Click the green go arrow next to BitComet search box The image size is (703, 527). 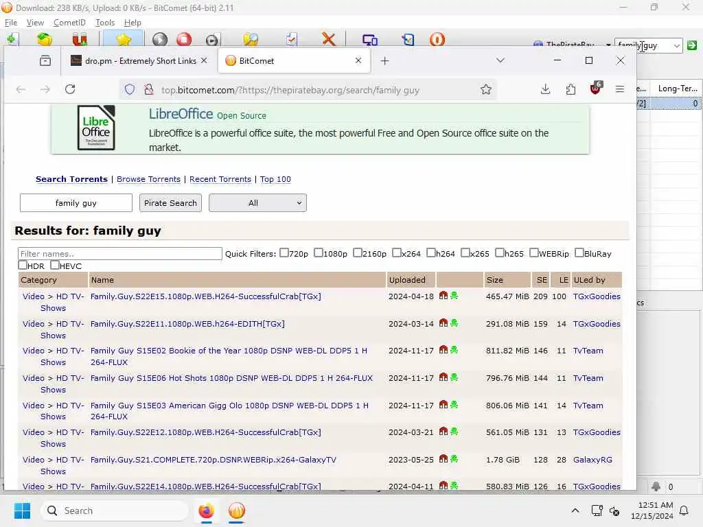pyautogui.click(x=692, y=45)
